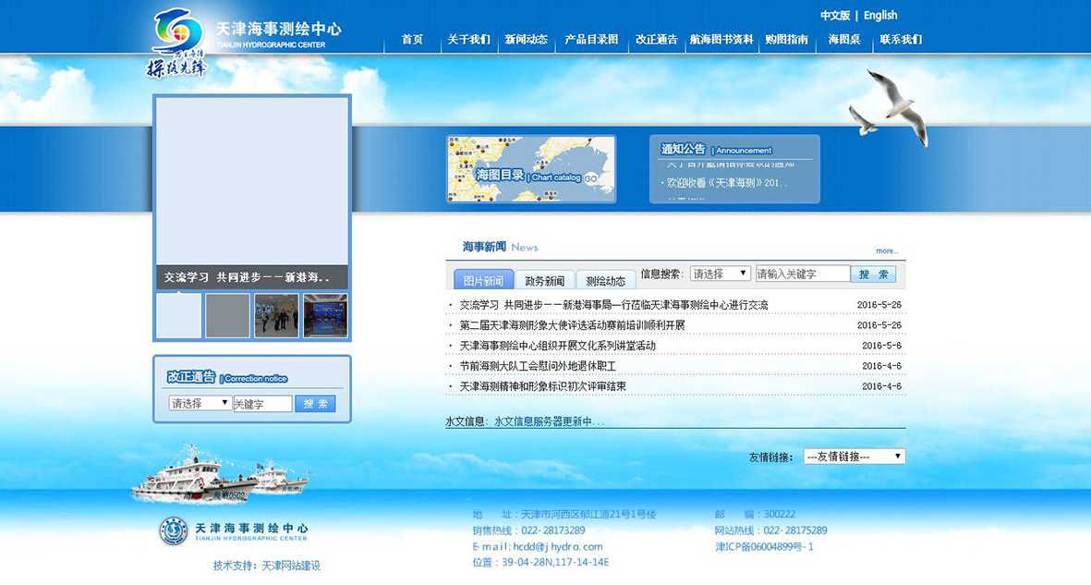Open news about 新港海事局 visiting for exchange
The width and height of the screenshot is (1091, 585).
[x=613, y=305]
